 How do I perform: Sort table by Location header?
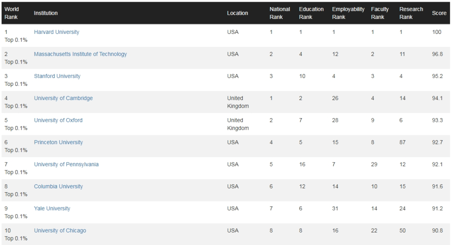237,13
